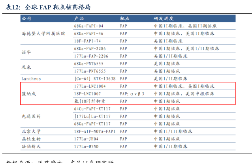Viewport: 252px width, 163px height.
Task: Click the FAP; αvβ3 target cell
Action: coord(132,94)
